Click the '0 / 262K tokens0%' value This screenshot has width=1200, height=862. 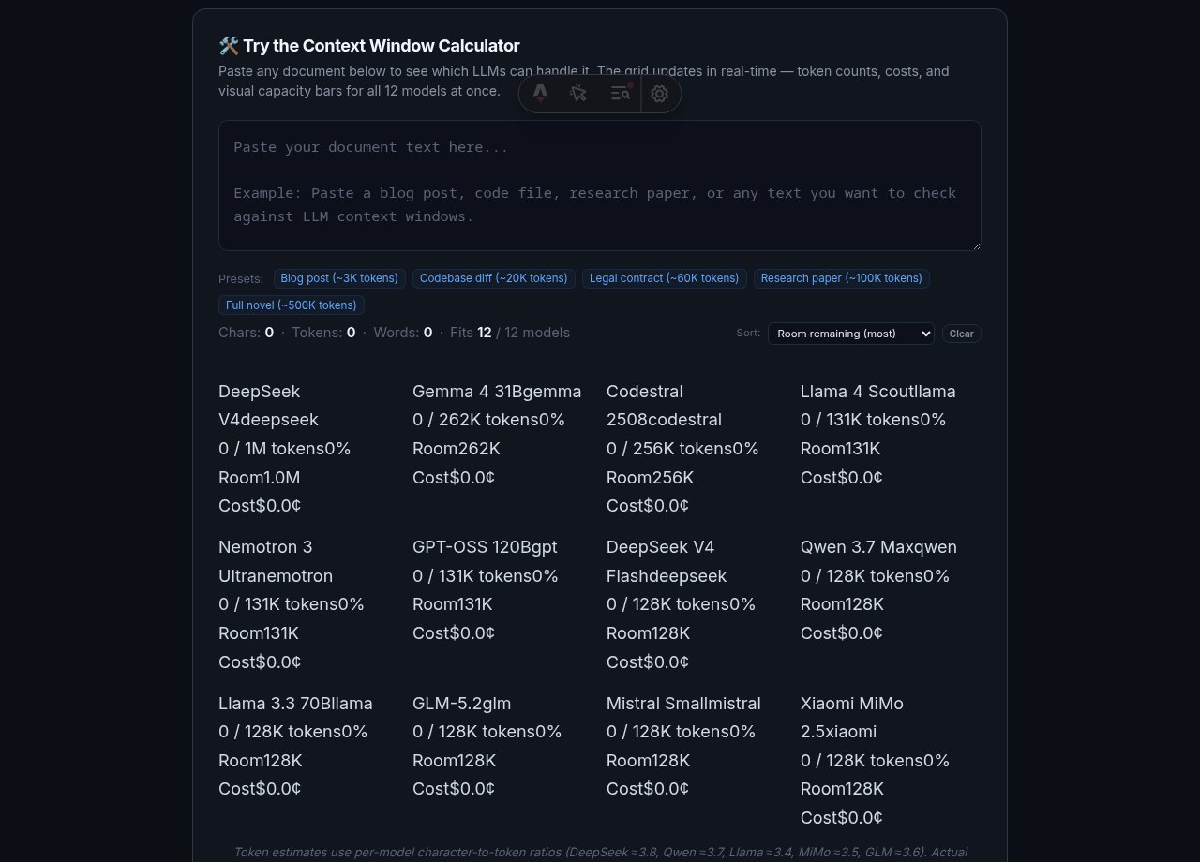(488, 420)
